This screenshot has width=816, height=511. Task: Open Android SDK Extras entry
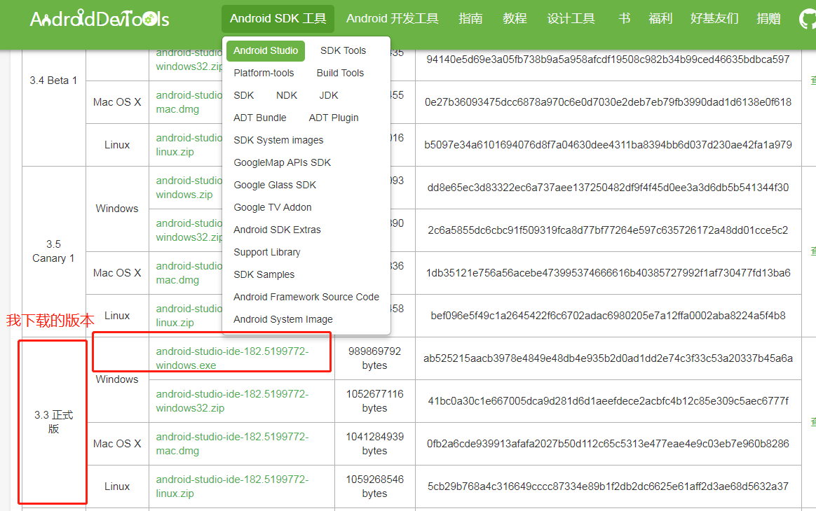click(277, 229)
